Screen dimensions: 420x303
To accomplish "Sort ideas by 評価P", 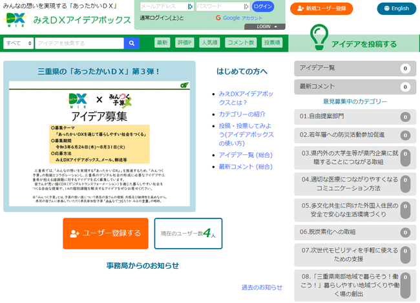I will pyautogui.click(x=185, y=43).
